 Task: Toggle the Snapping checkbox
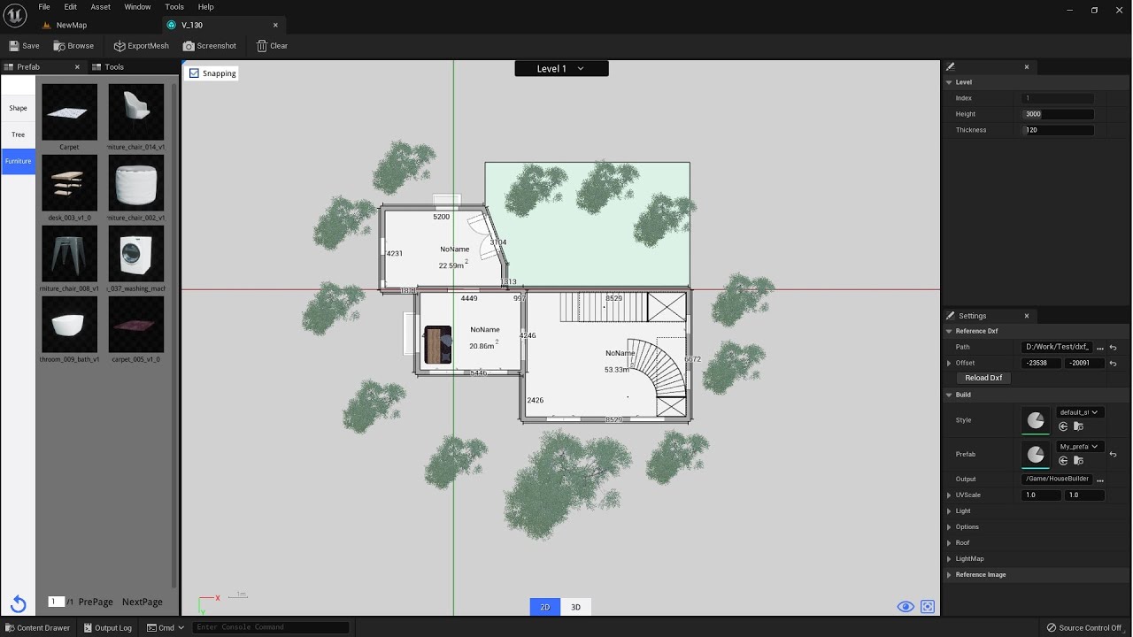point(195,73)
